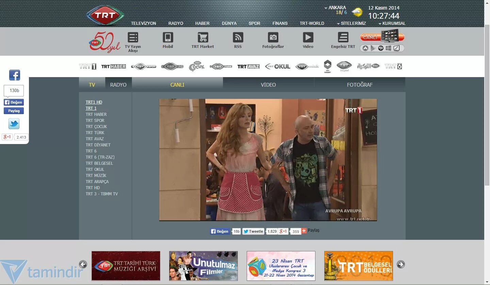Select the TRT Türk channel logo
The width and height of the screenshot is (490, 285).
pyautogui.click(x=221, y=67)
